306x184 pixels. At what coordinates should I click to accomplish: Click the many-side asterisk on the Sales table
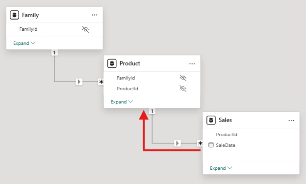[x=200, y=143]
